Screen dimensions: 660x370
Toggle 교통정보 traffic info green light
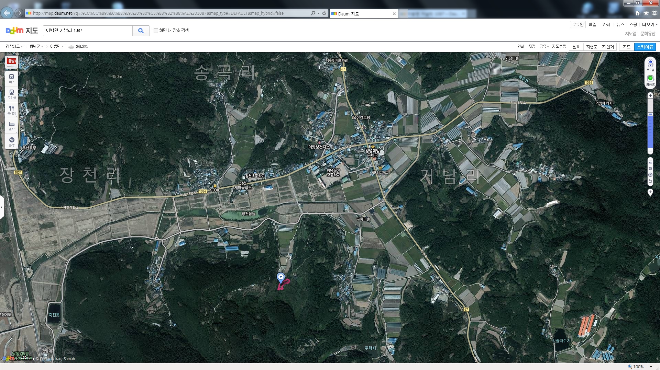[x=650, y=79]
